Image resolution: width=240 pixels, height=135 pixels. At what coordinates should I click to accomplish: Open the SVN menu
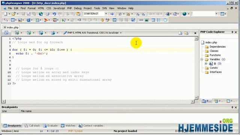click(104, 8)
